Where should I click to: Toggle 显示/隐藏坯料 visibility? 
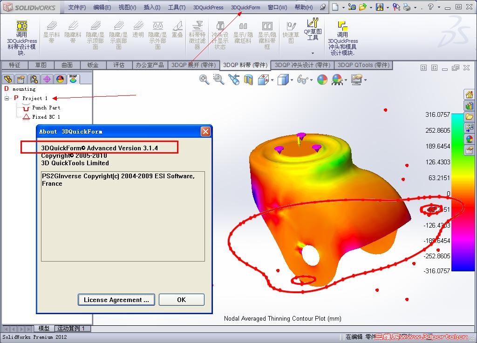[x=243, y=30]
